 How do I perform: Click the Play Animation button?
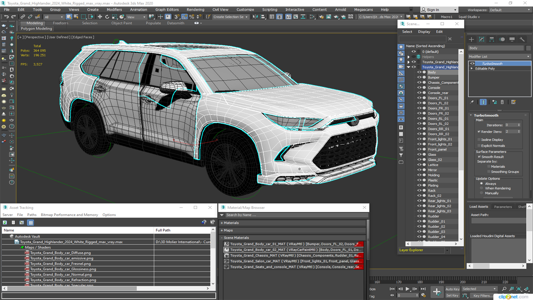tap(407, 289)
